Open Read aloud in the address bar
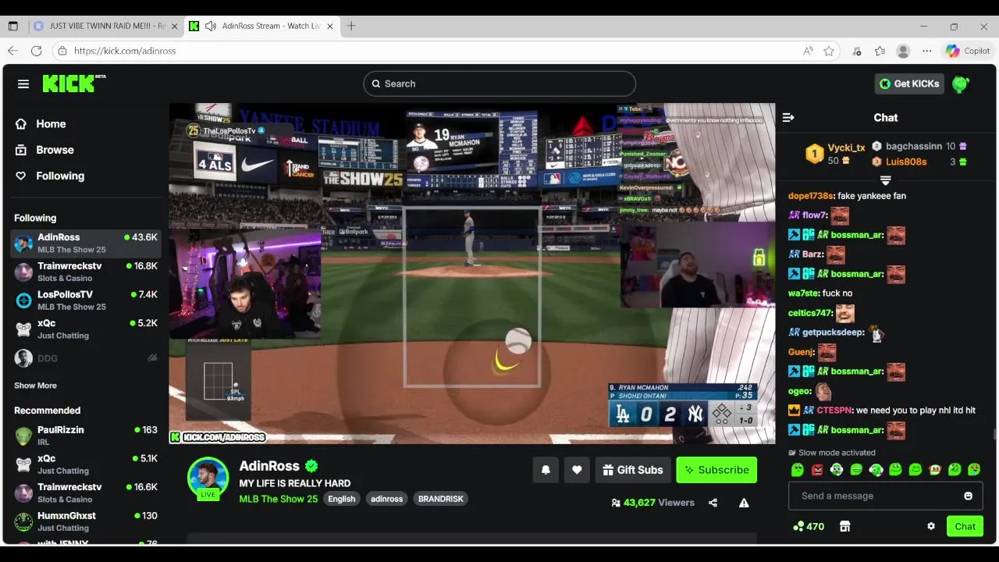The height and width of the screenshot is (562, 999). click(808, 51)
